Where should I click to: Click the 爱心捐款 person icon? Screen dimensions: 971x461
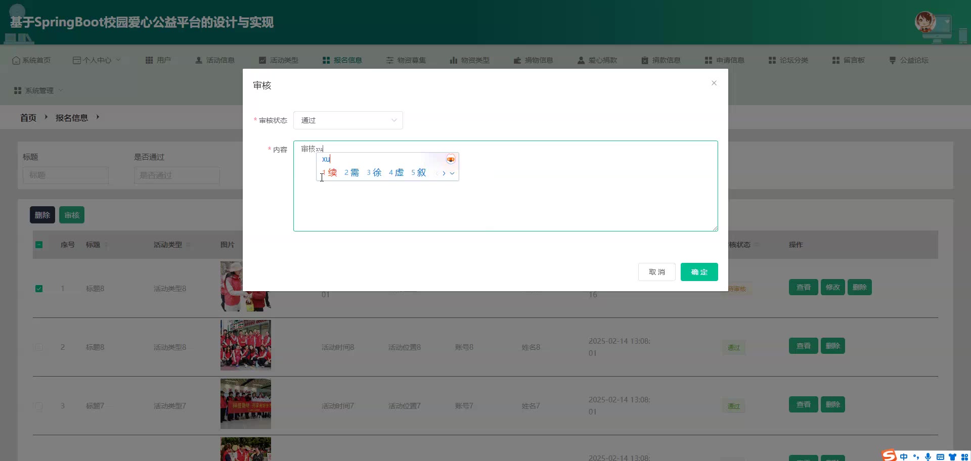(581, 60)
